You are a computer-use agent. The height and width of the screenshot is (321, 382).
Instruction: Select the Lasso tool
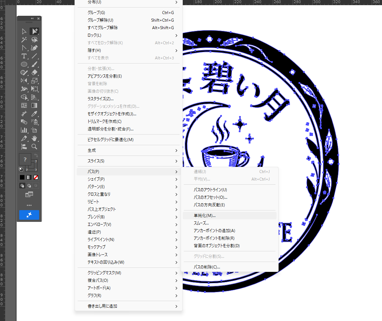[x=34, y=40]
